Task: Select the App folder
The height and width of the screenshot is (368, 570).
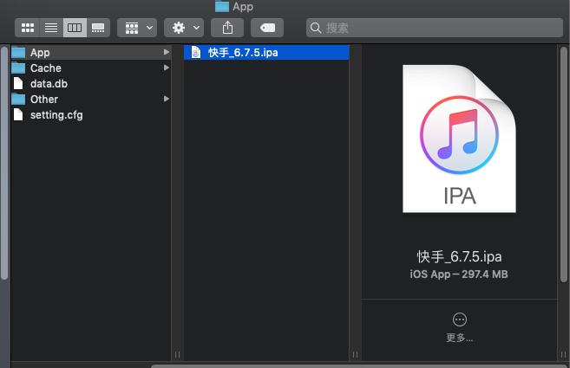Action: (91, 53)
